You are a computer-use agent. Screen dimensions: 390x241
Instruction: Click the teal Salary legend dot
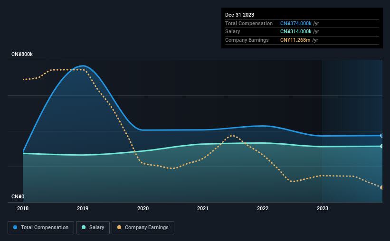point(84,227)
